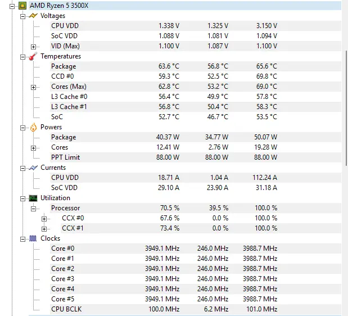Click the Utilization monitor icon
The width and height of the screenshot is (348, 316).
tap(33, 198)
